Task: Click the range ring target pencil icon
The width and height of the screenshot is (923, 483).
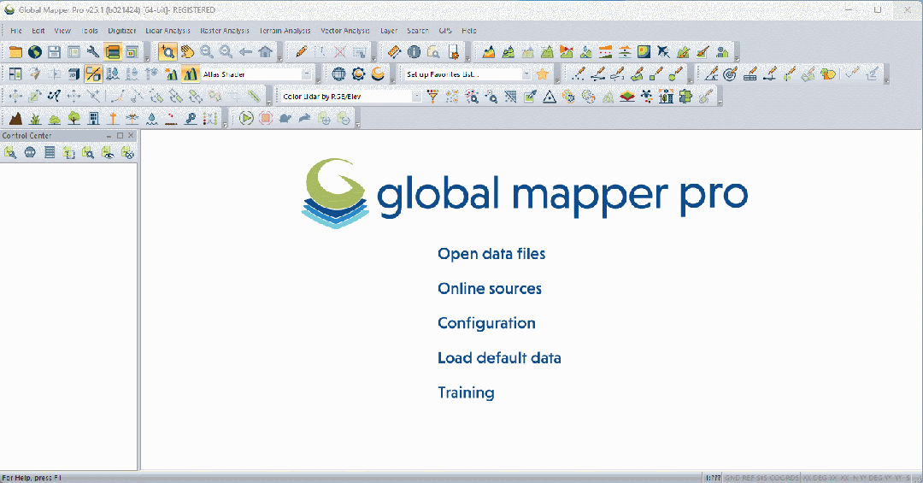Action: [x=730, y=74]
